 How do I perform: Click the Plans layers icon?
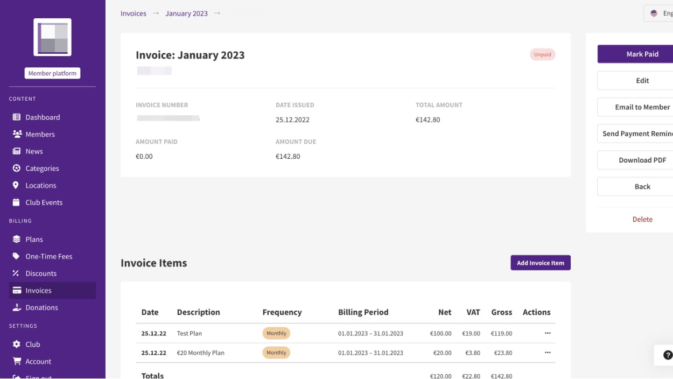click(17, 239)
